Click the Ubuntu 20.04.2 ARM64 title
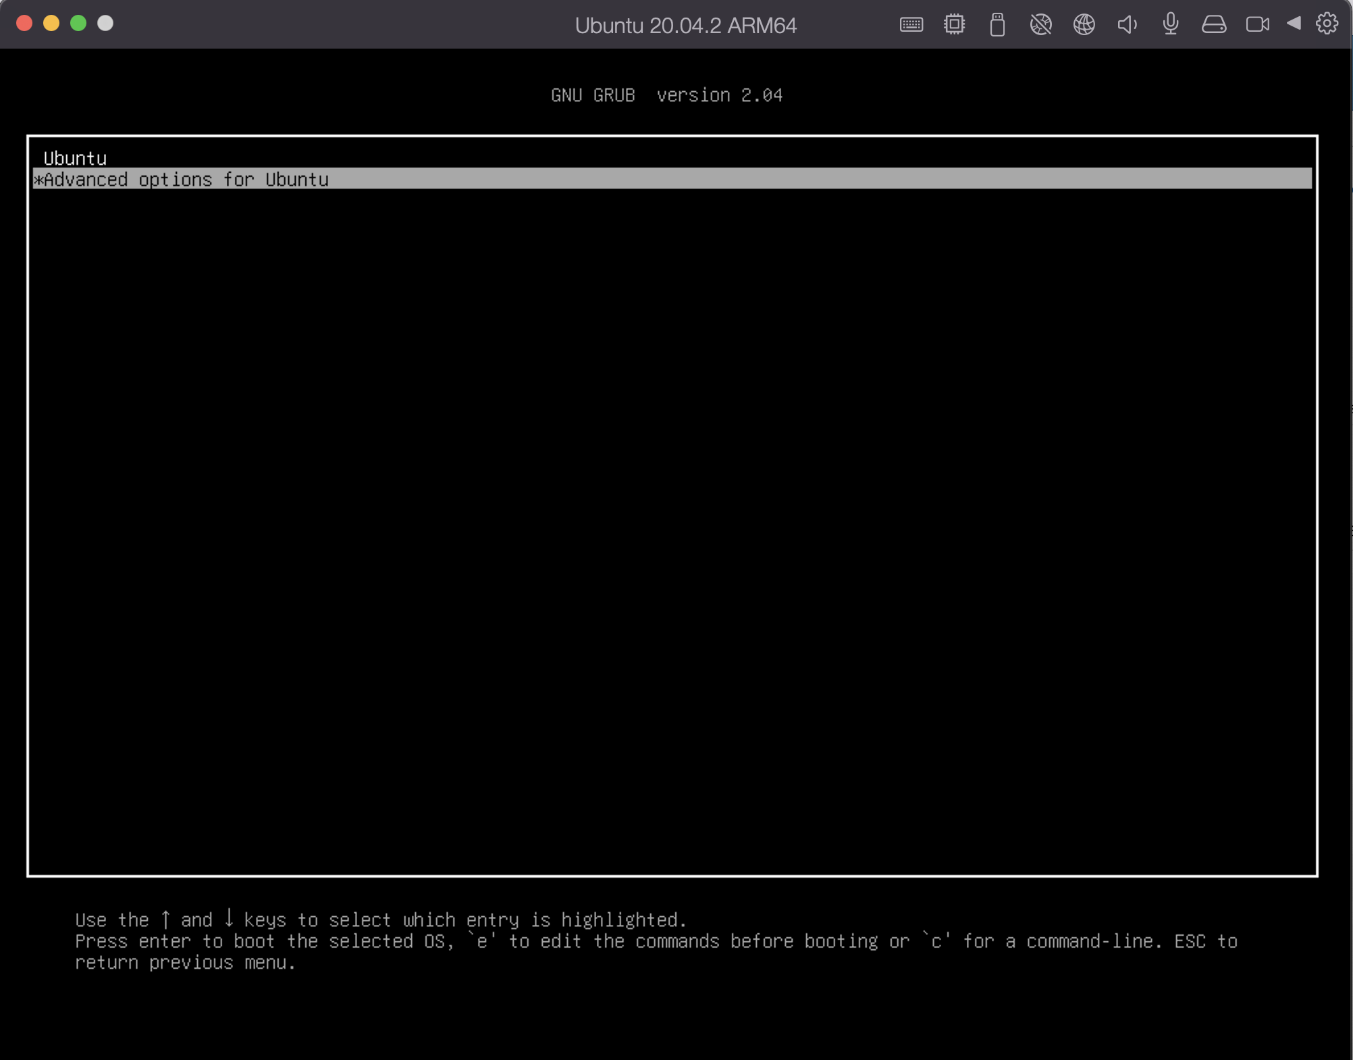Image resolution: width=1353 pixels, height=1060 pixels. [x=686, y=26]
